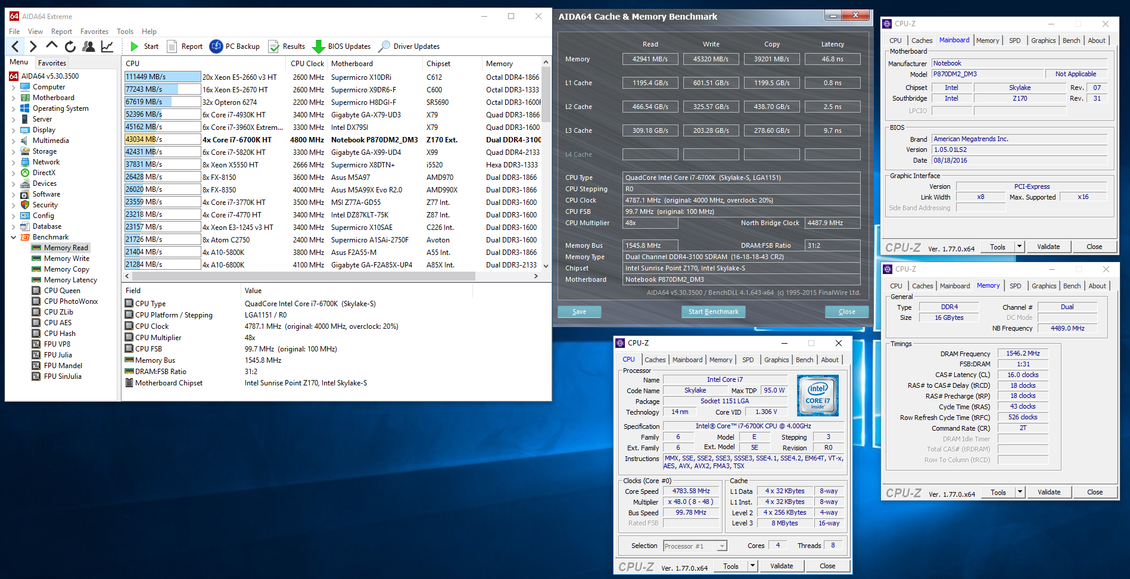The height and width of the screenshot is (579, 1130).
Task: Select the Computer node icon in the tree
Action: [x=25, y=87]
